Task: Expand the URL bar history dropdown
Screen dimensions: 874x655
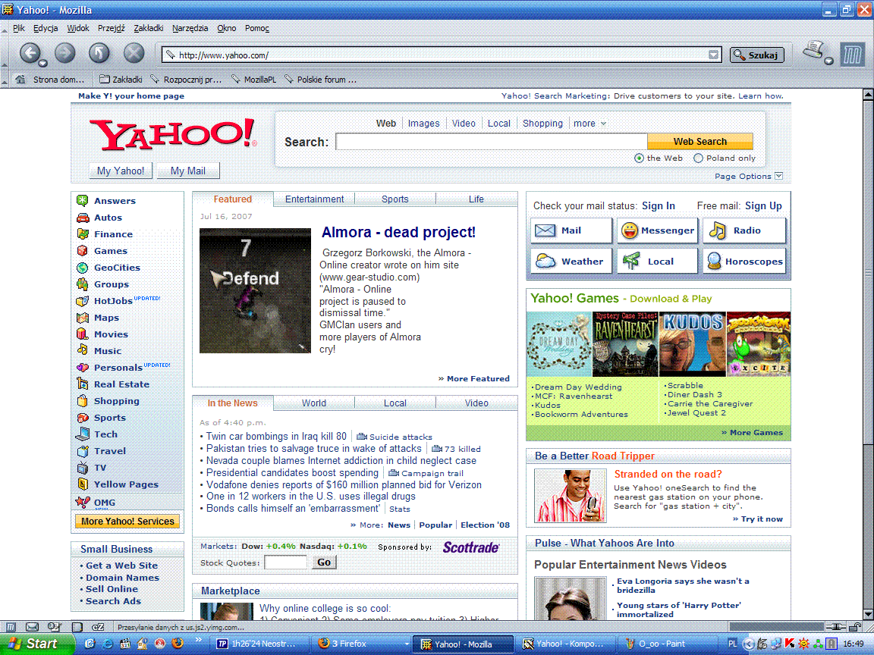Action: [713, 55]
